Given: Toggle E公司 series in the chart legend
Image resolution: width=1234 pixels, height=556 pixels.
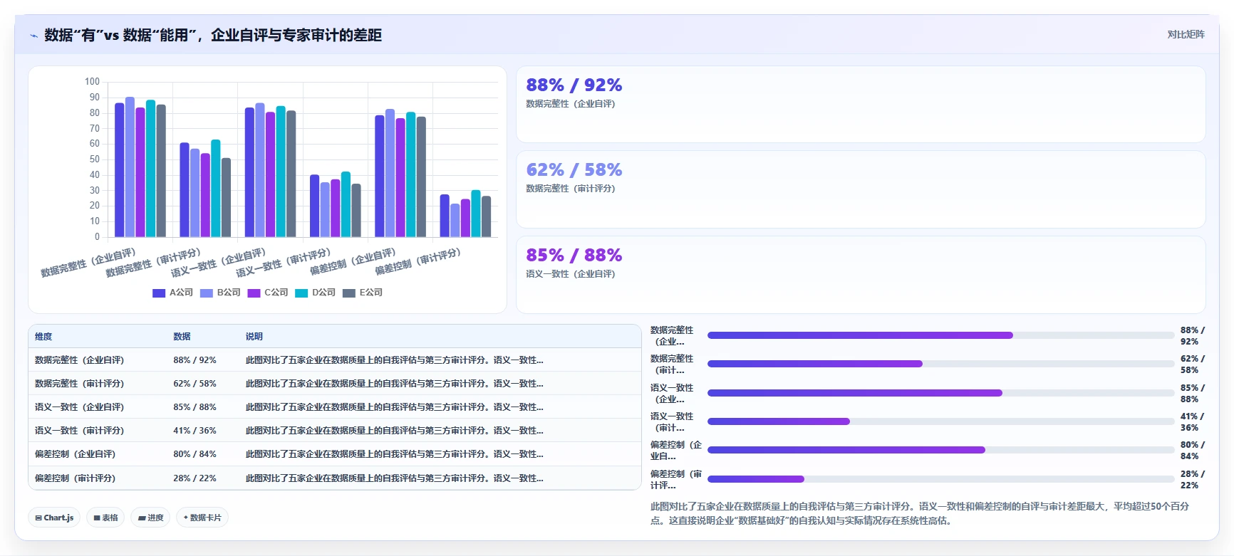Looking at the screenshot, I should (x=363, y=293).
